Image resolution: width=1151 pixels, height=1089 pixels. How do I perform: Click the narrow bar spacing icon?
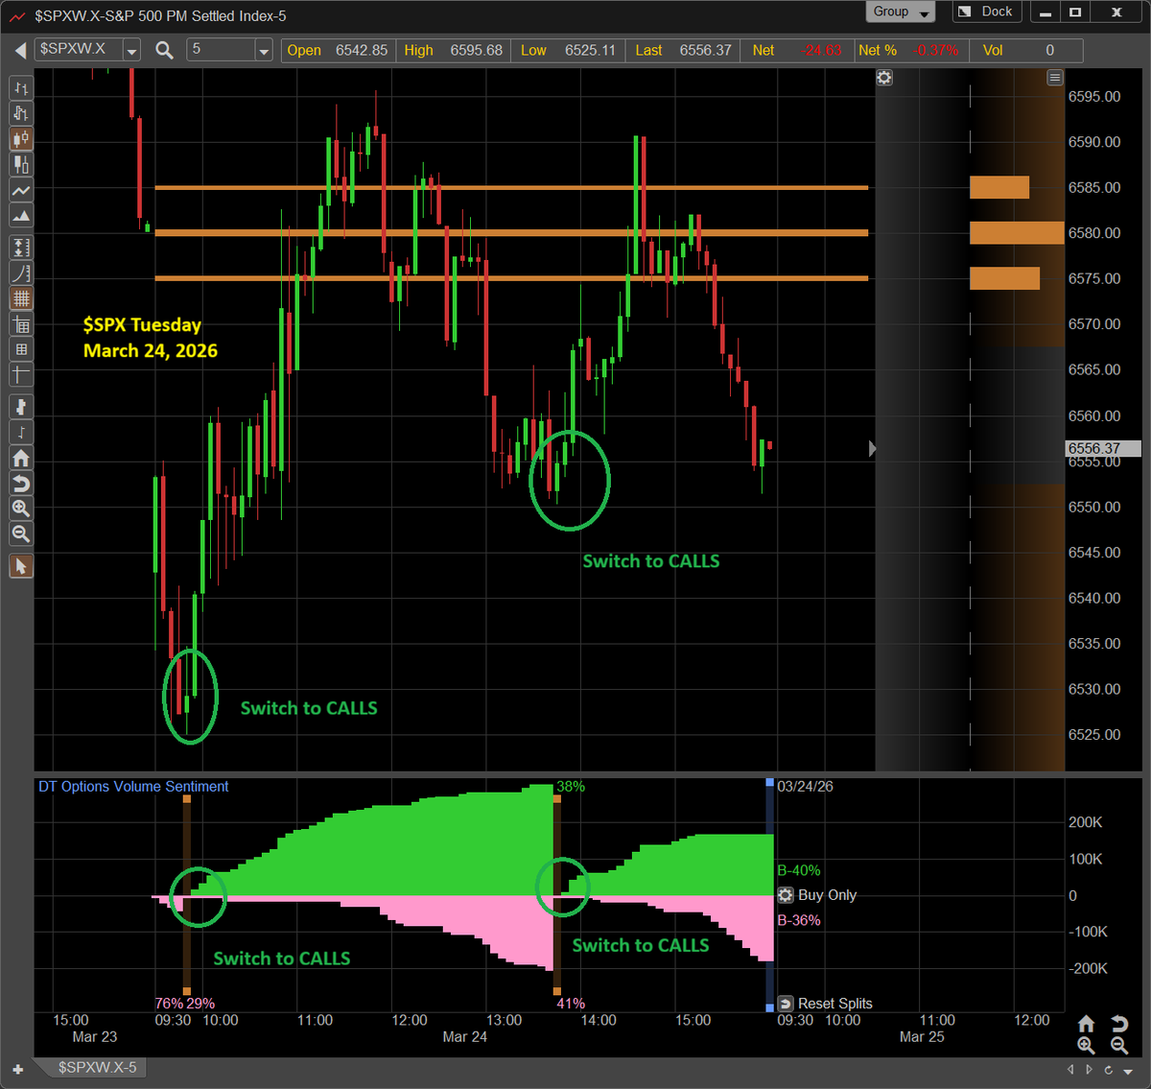pos(21,433)
